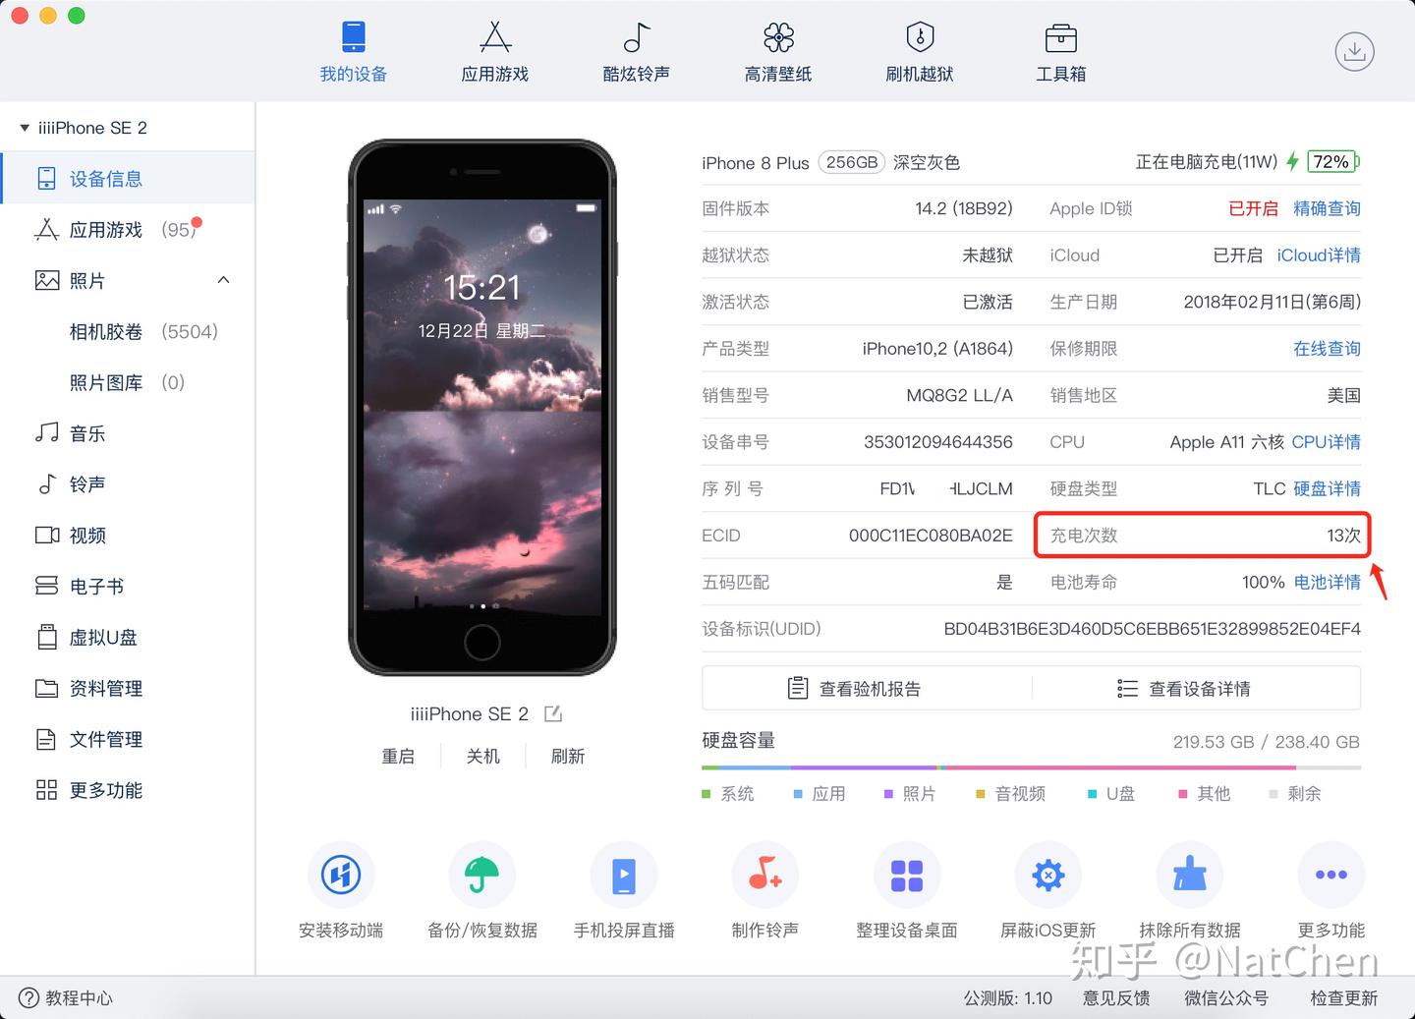Click the purple 照片 legend swatch
This screenshot has height=1019, width=1415.
click(888, 794)
